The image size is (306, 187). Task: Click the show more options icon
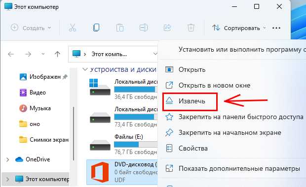click(169, 168)
